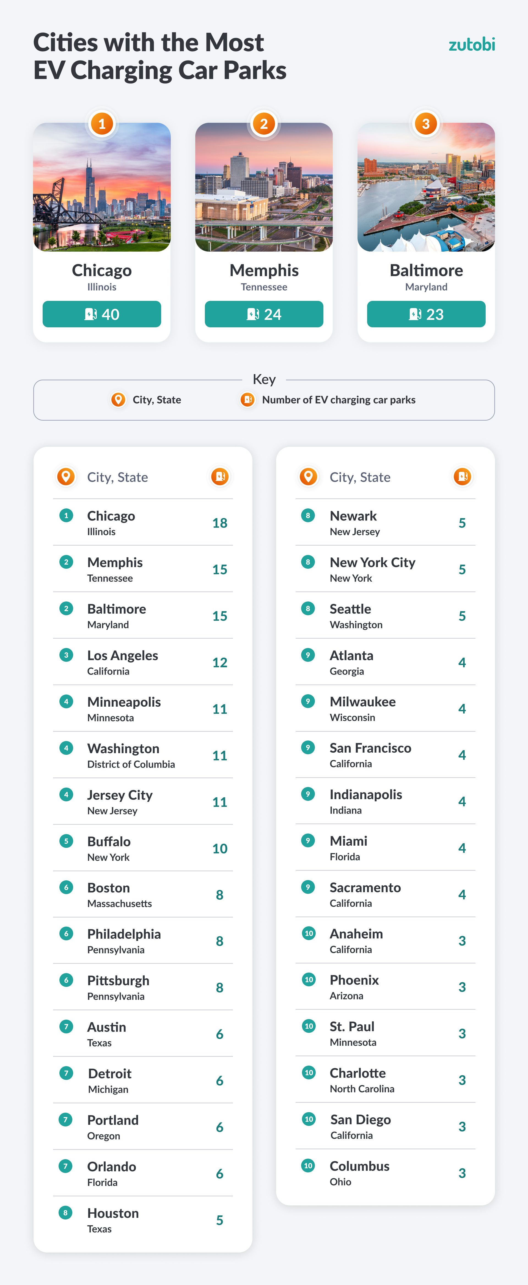Click the orange number 3 rank badge
Screen dimensions: 528x1285
[426, 124]
